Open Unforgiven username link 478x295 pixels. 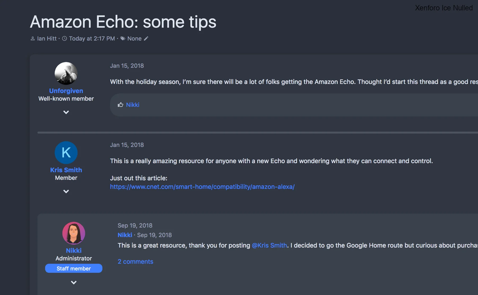point(66,91)
